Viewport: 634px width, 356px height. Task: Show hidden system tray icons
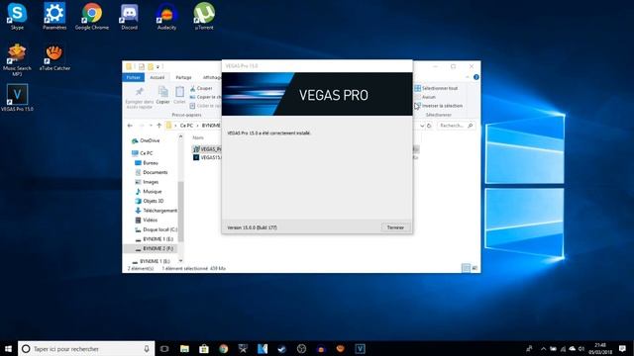click(543, 349)
